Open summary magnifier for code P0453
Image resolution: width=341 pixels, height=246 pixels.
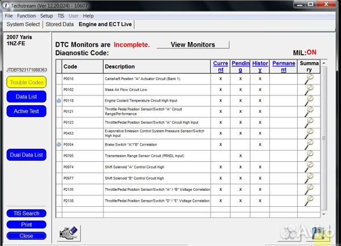point(310,134)
